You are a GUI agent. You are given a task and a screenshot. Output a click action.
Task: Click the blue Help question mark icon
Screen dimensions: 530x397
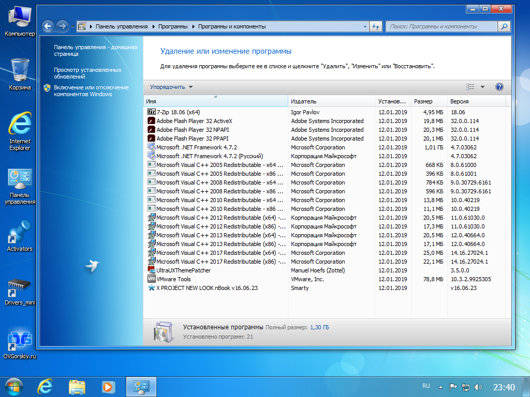point(499,87)
